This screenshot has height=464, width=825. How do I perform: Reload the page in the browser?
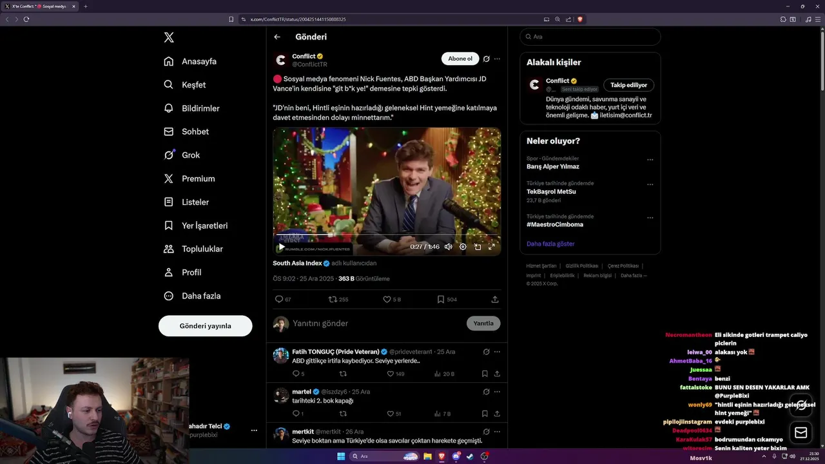(x=26, y=19)
